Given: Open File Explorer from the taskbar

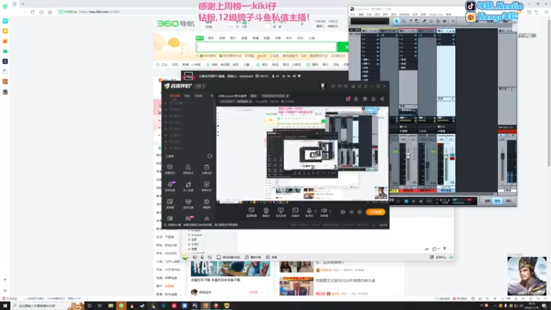Looking at the screenshot, I should point(111,306).
